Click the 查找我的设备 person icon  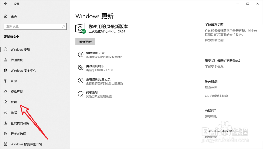(x=6, y=123)
